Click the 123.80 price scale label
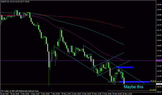 coord(159,20)
